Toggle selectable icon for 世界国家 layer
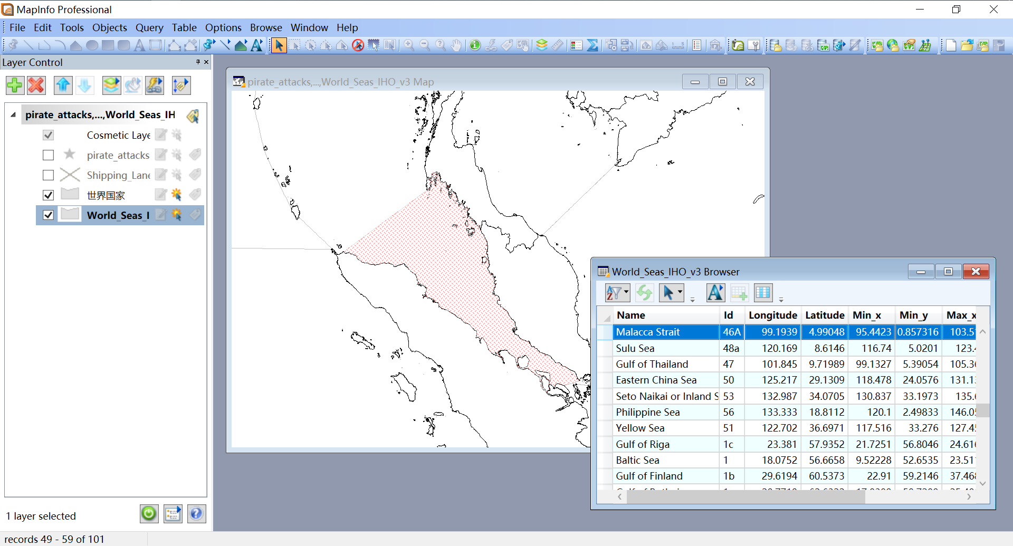1013x546 pixels. (x=176, y=195)
